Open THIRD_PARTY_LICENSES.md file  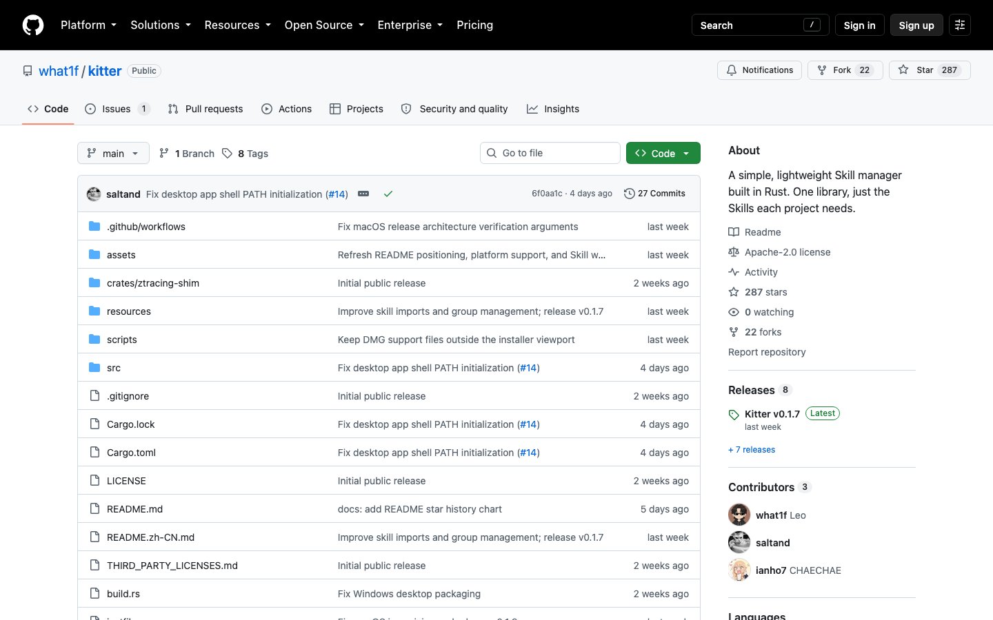172,566
